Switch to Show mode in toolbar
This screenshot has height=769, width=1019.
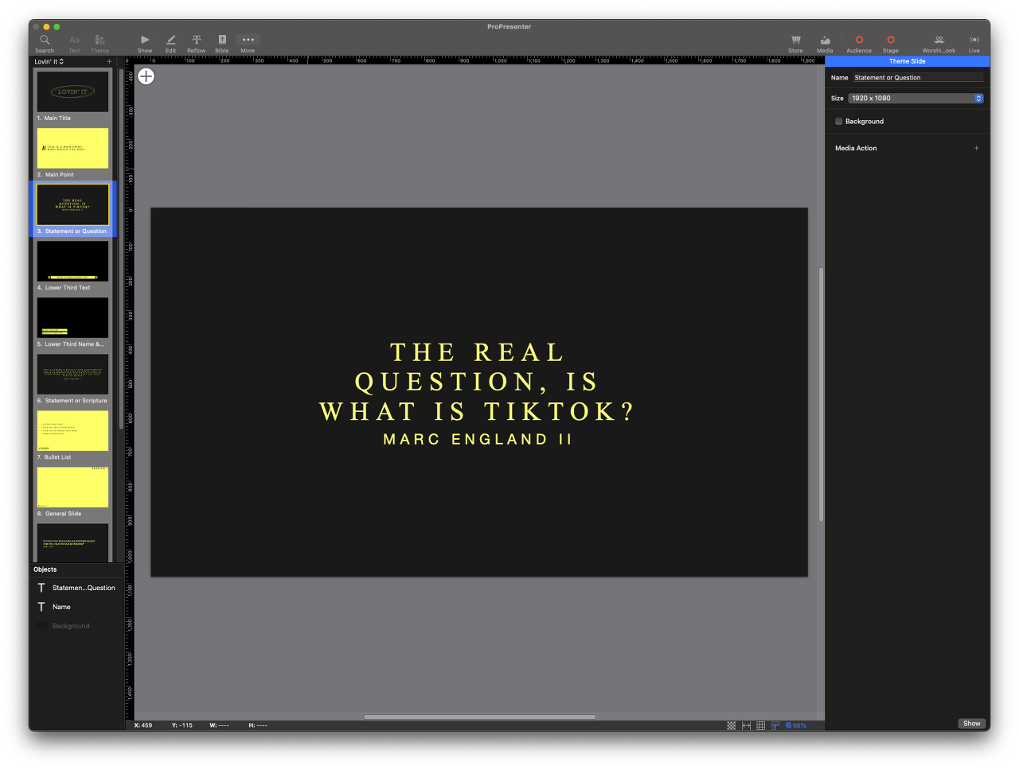tap(145, 43)
